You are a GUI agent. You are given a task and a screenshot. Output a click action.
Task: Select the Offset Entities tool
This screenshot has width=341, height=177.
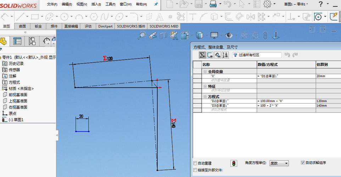tap(228, 17)
